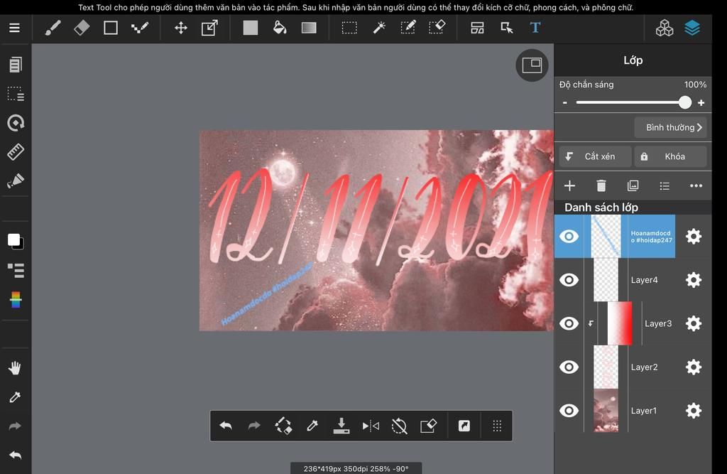This screenshot has height=474, width=727.
Task: Toggle Cắt xén clipping for the layer
Action: click(596, 156)
